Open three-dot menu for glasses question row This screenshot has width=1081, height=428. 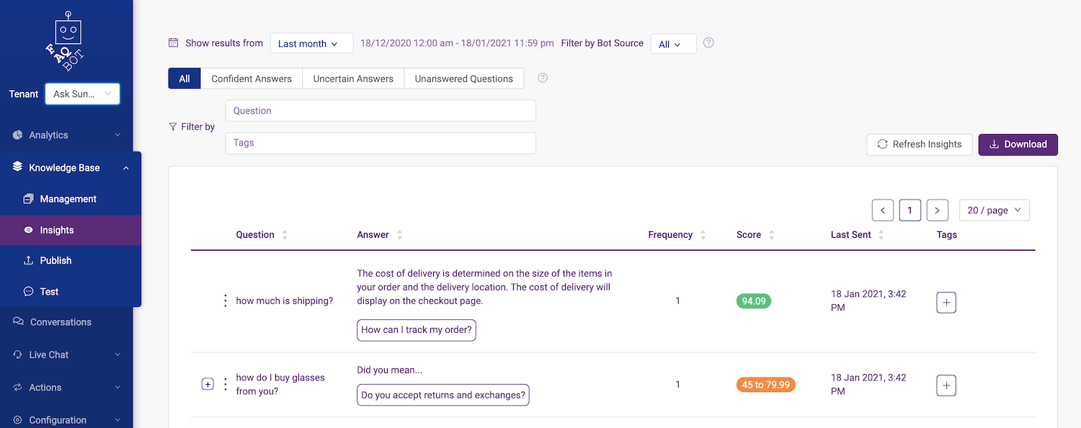click(x=225, y=384)
